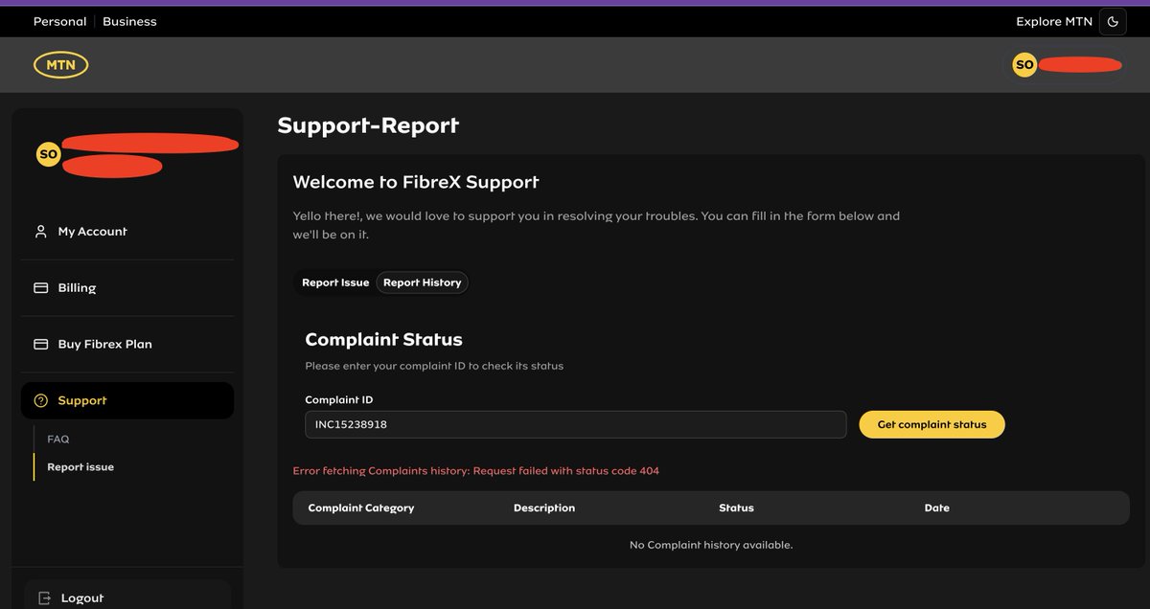This screenshot has height=609, width=1150.
Task: Select the Report issue sub-item
Action: point(80,466)
